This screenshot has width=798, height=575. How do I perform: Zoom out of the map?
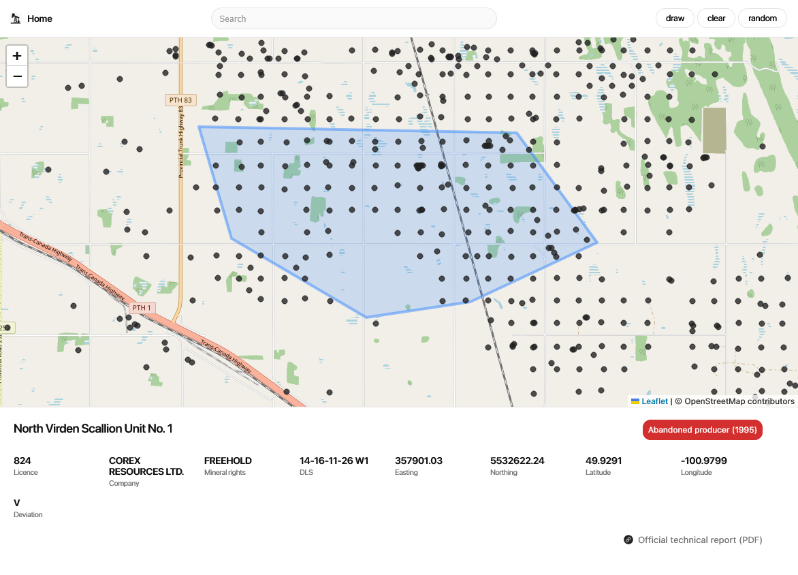coord(17,76)
